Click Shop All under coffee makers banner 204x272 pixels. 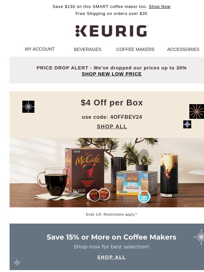click(111, 257)
